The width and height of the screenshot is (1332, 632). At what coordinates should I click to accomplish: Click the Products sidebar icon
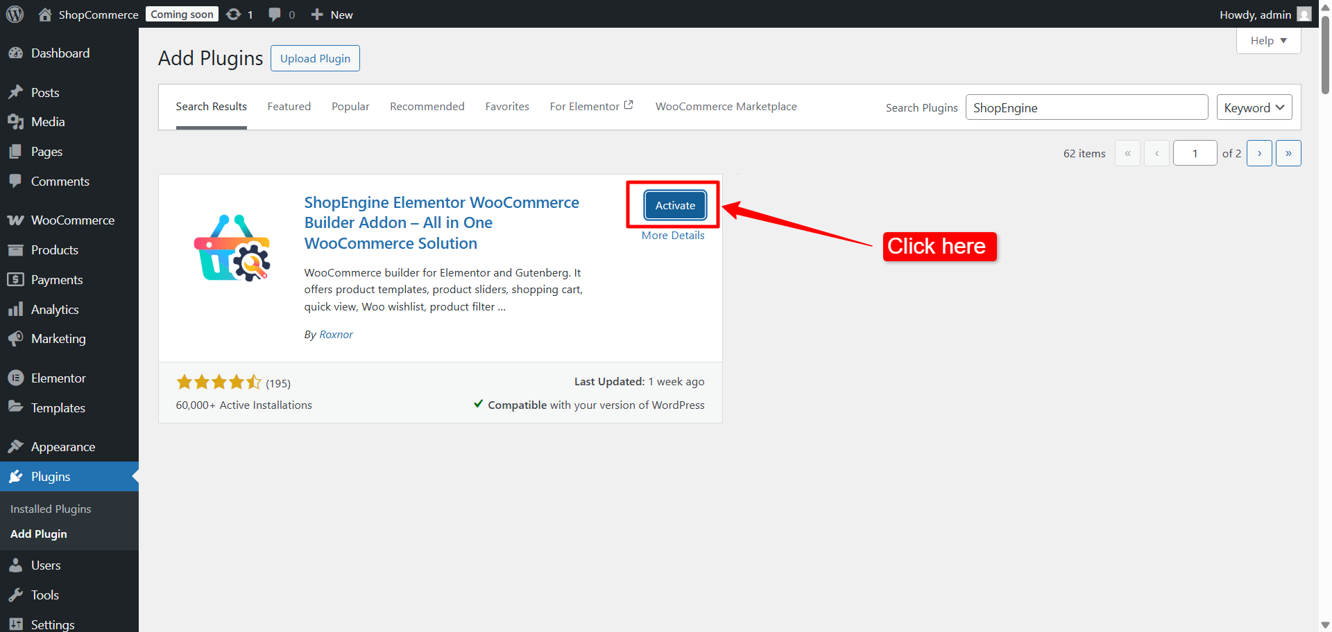coord(17,249)
